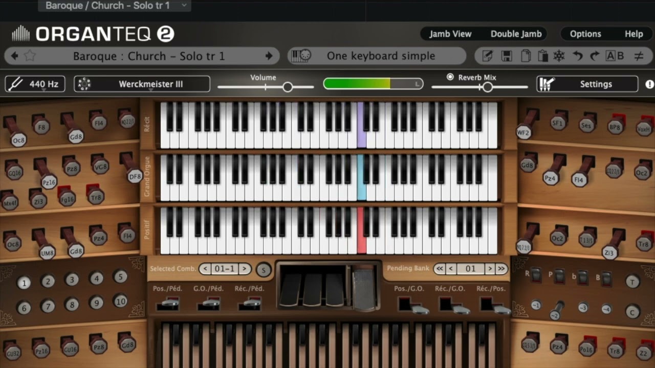The width and height of the screenshot is (655, 368).
Task: Switch to Jamb View
Action: click(450, 34)
